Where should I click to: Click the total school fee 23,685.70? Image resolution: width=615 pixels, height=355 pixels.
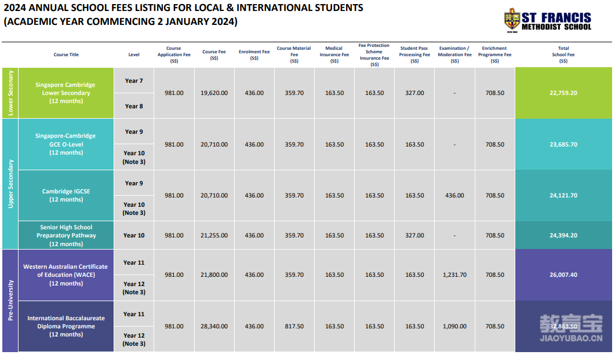click(x=563, y=144)
